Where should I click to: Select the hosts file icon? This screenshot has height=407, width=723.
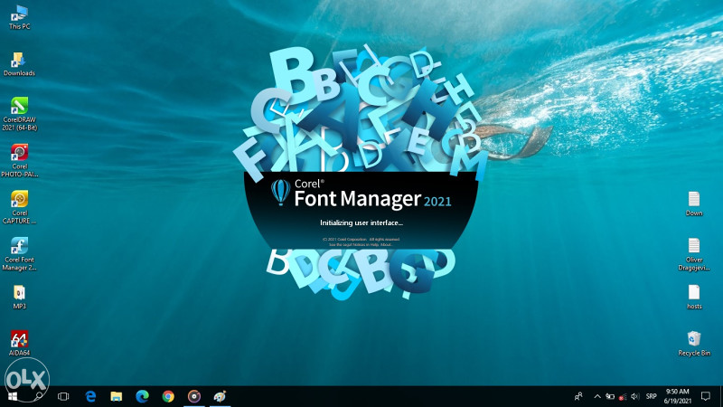[694, 297]
